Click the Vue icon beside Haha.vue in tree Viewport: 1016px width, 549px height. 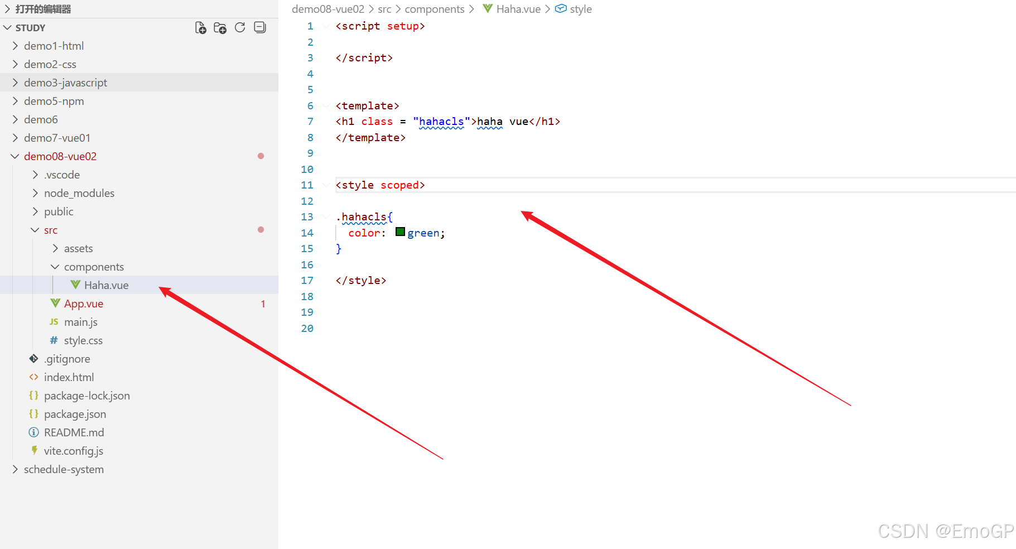[75, 285]
